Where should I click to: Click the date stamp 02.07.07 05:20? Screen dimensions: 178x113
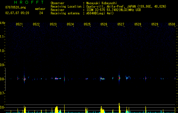tap(17, 13)
